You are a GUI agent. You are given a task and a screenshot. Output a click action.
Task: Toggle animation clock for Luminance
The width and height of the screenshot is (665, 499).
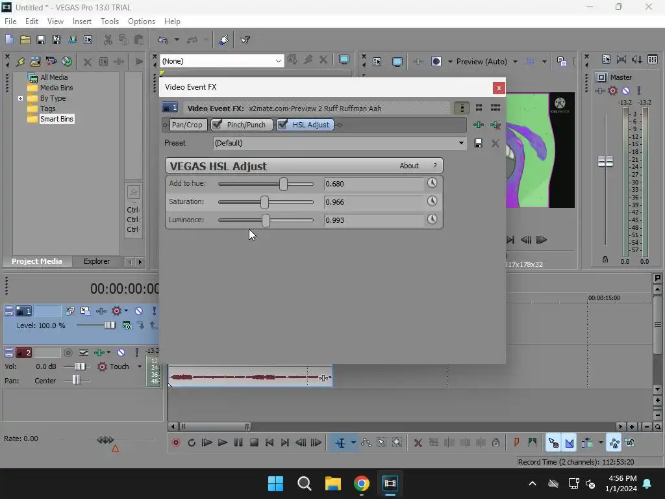point(432,219)
